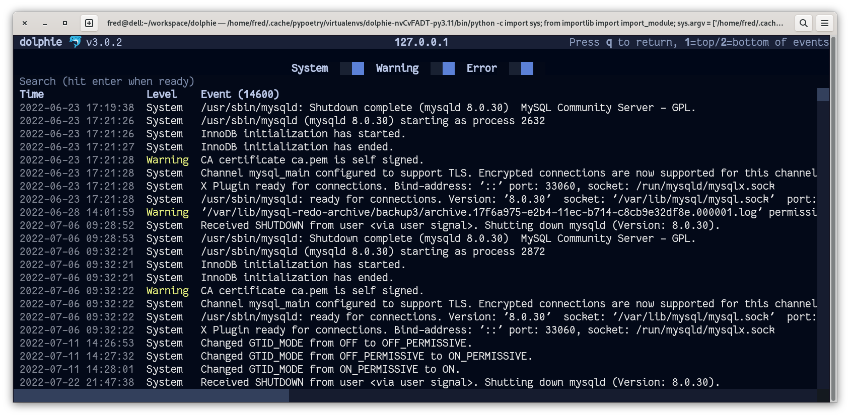Image resolution: width=850 pixels, height=417 pixels.
Task: Select the 17:19:38 Shutdown complete event
Action: point(448,108)
